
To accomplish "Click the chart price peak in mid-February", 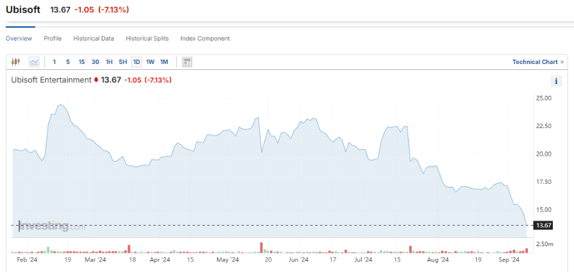I will click(61, 105).
